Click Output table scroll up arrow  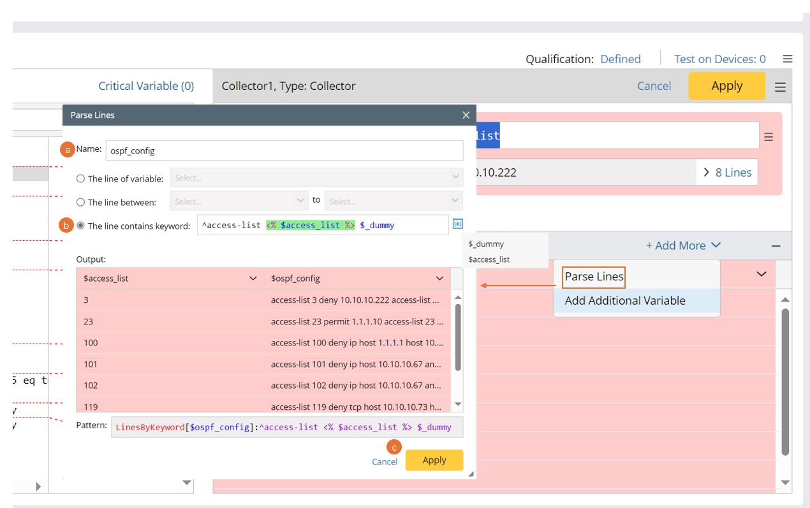[x=457, y=296]
